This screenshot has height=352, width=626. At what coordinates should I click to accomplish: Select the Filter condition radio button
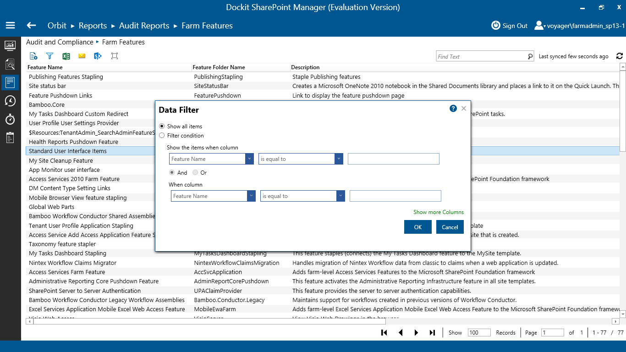[x=162, y=135]
